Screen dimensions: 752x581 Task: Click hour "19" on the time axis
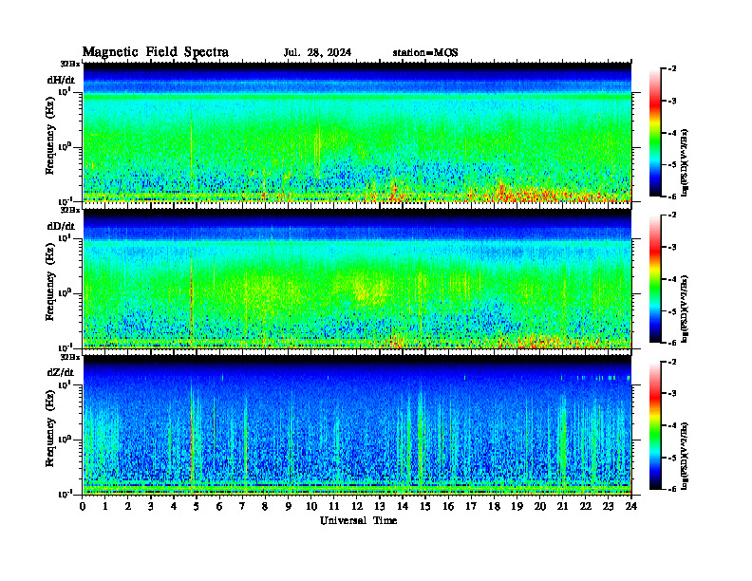click(x=517, y=506)
